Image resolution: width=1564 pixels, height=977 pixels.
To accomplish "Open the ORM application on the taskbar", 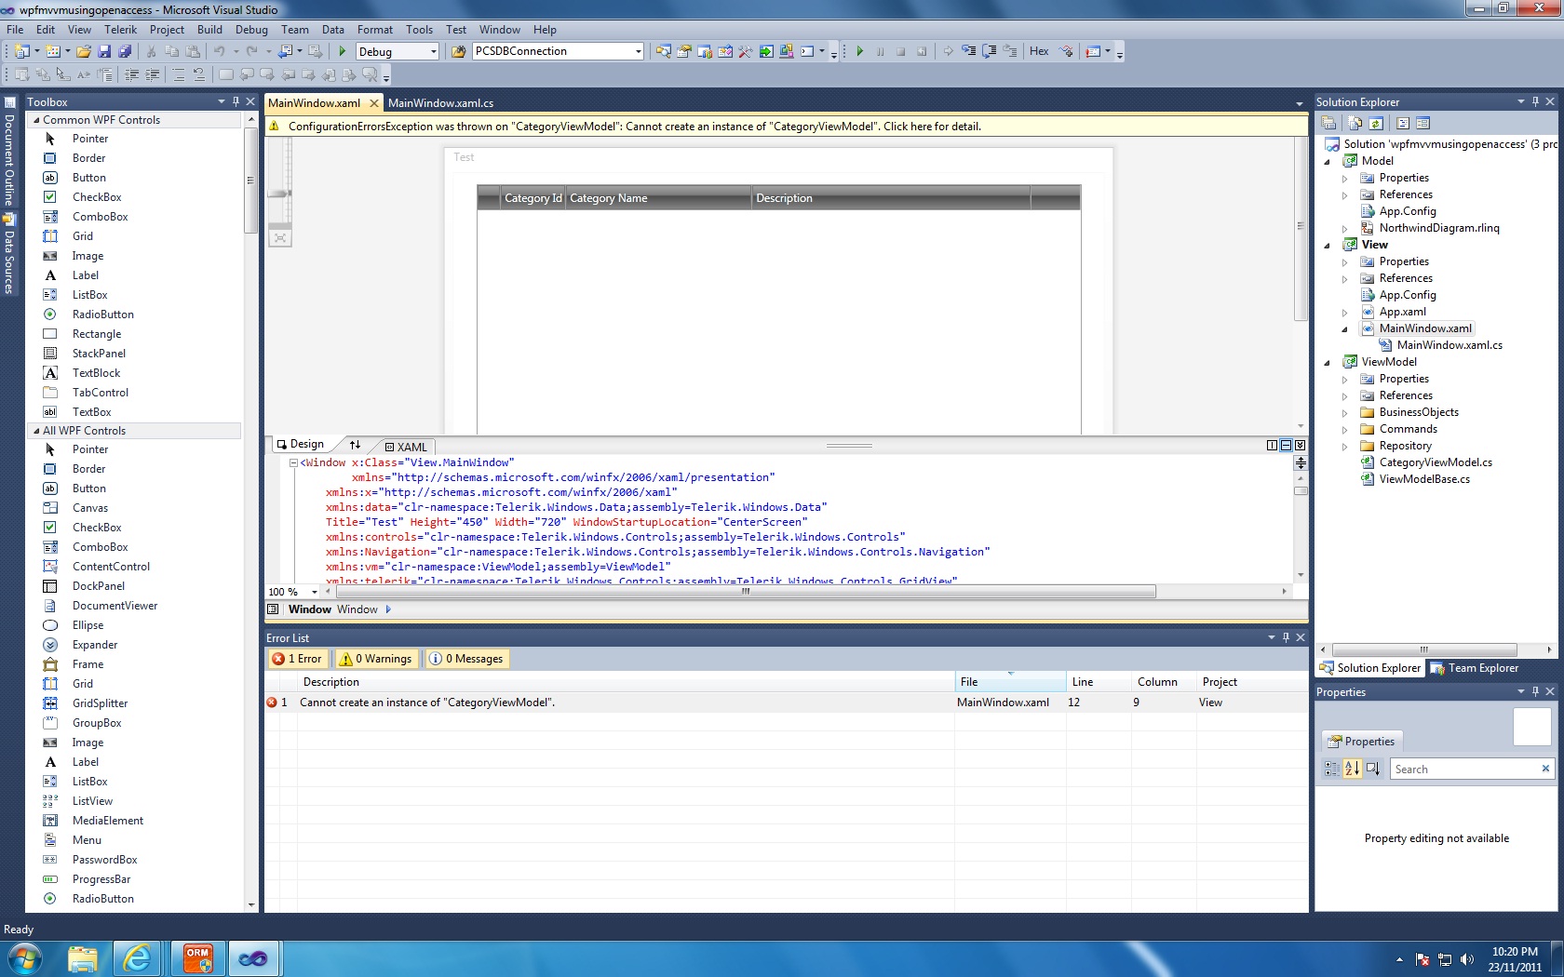I will [x=198, y=958].
